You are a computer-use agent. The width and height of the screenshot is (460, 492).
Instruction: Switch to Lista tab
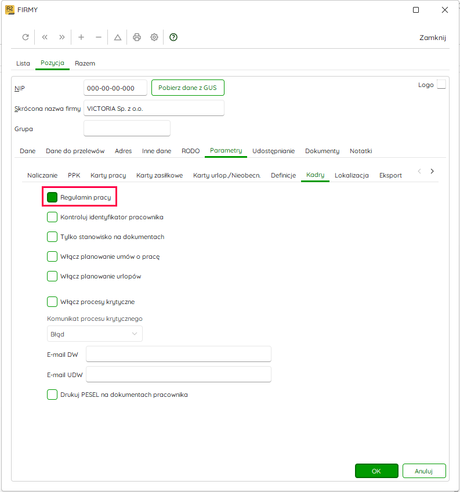click(23, 63)
